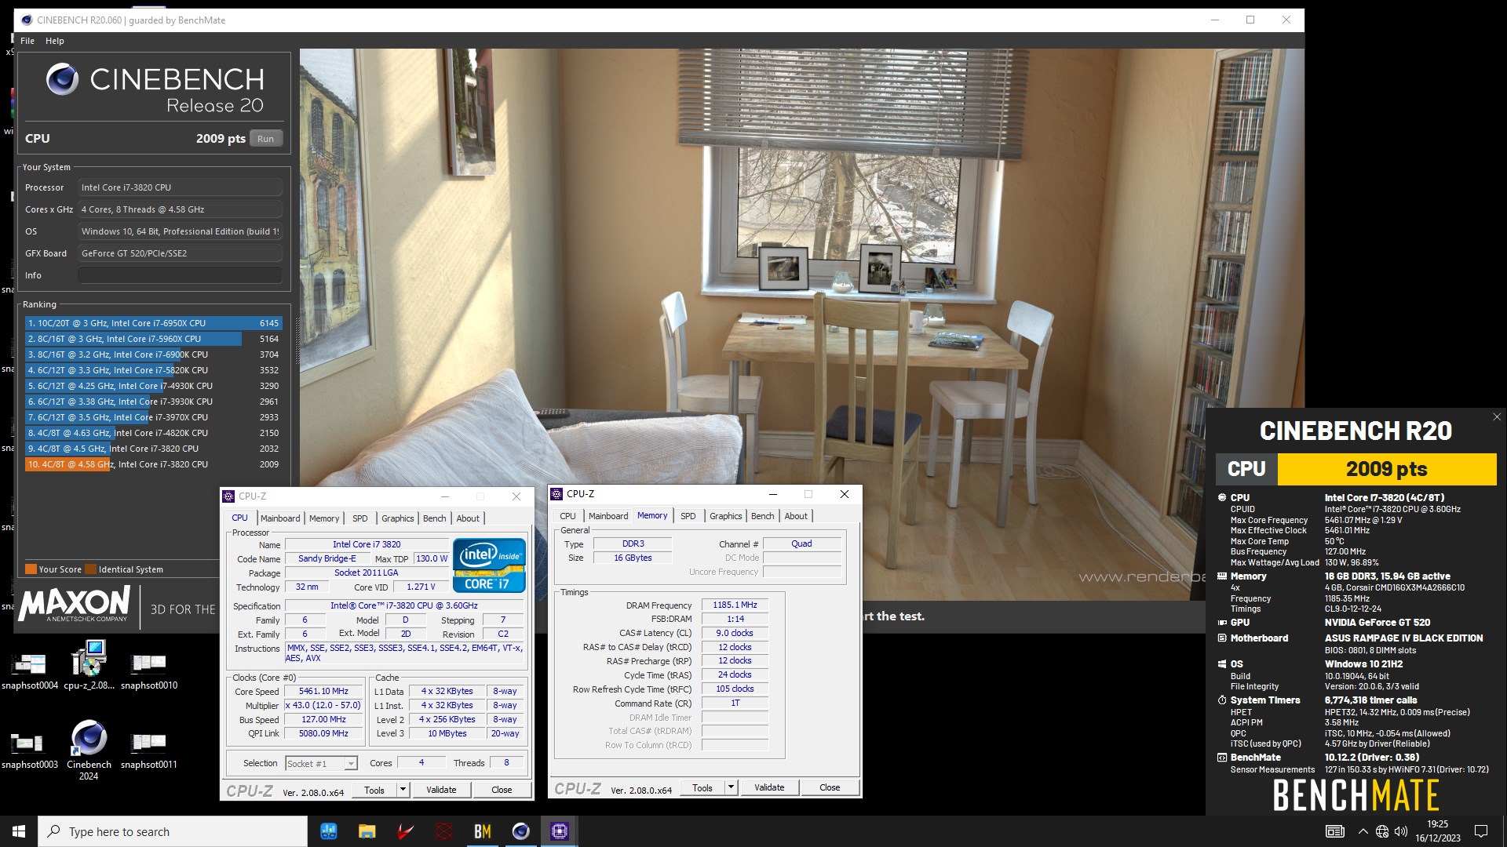Open BenchMate BM taskbar icon

(x=482, y=831)
